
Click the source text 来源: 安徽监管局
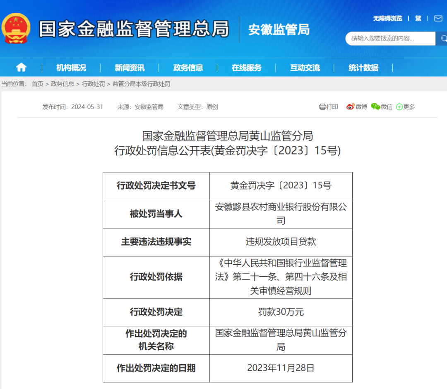click(140, 107)
